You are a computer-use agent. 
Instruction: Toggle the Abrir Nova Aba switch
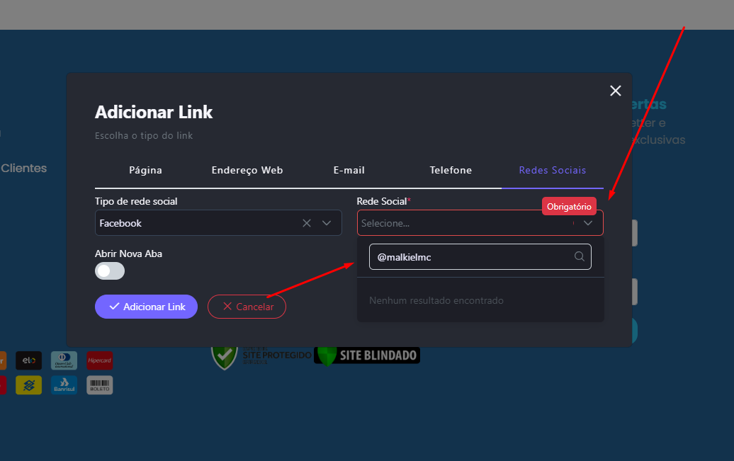tap(110, 271)
